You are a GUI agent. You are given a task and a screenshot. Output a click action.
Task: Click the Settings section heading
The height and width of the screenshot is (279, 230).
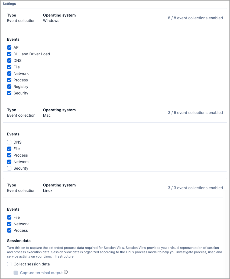tap(9, 4)
